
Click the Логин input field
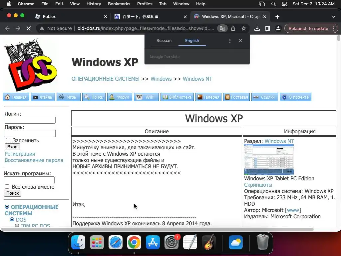point(30,120)
